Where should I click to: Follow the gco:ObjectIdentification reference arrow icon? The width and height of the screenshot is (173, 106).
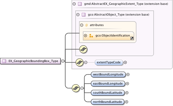(132, 38)
